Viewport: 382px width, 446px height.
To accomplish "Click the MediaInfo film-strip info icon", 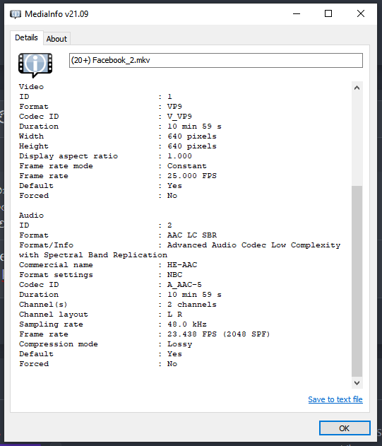I will tap(35, 65).
